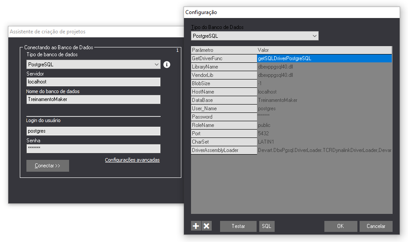Select the CharSet value LATIN1
Image resolution: width=408 pixels, height=242 pixels.
pyautogui.click(x=324, y=142)
